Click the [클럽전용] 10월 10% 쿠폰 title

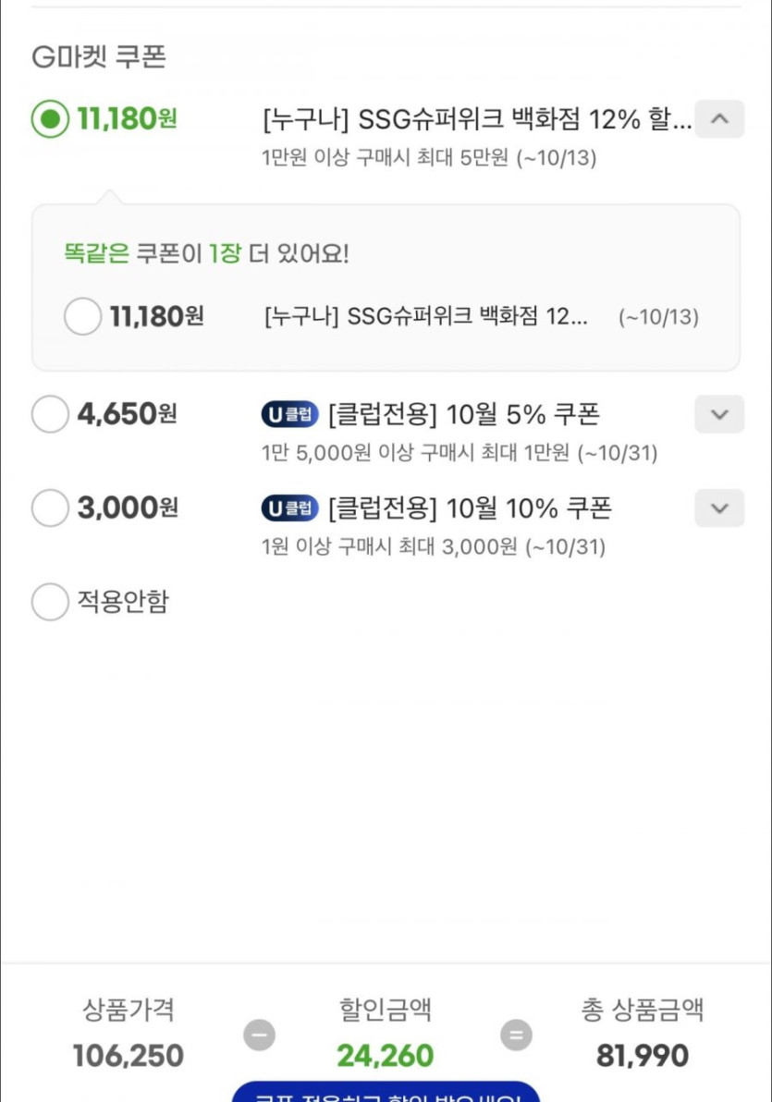point(470,508)
